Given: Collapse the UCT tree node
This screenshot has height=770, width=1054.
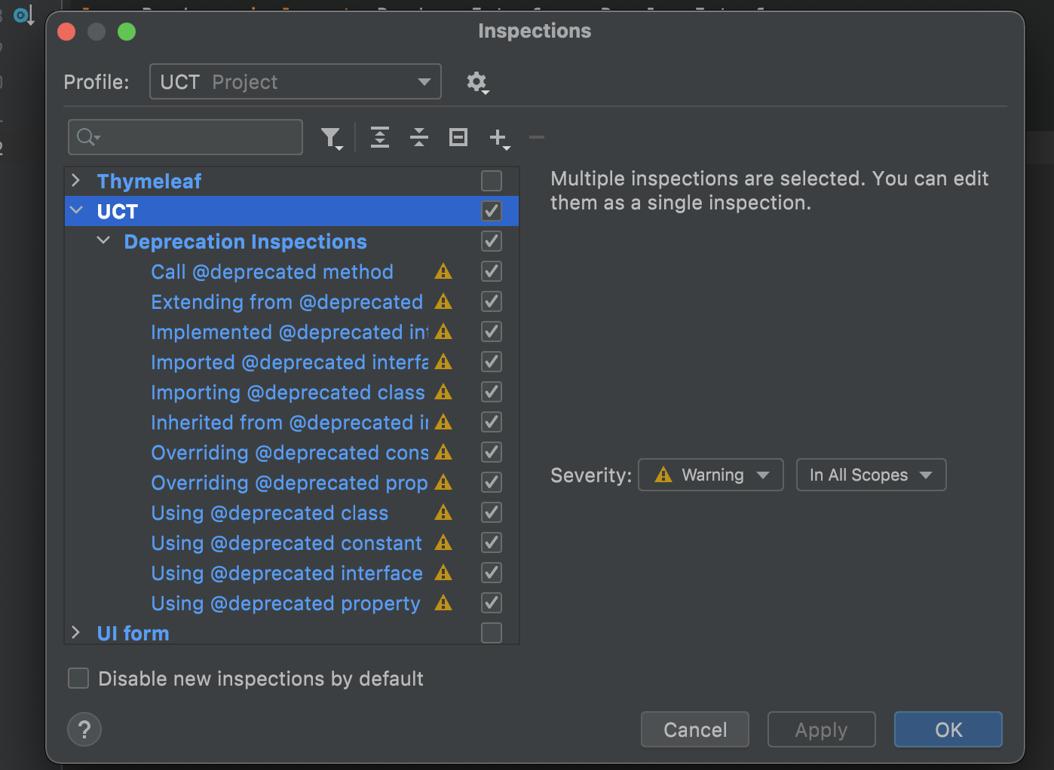Looking at the screenshot, I should pyautogui.click(x=76, y=210).
